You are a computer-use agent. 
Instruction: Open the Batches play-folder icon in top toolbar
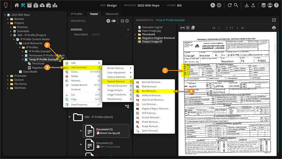tap(36, 5)
